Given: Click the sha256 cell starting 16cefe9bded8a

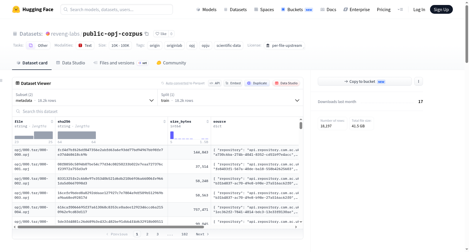Looking at the screenshot, I should 111,195.
